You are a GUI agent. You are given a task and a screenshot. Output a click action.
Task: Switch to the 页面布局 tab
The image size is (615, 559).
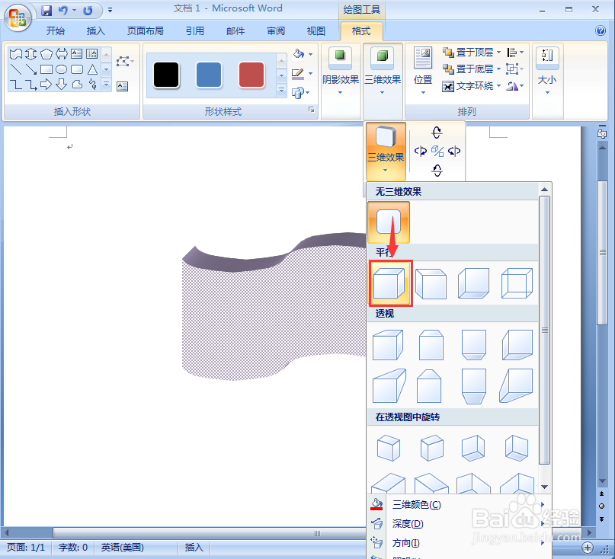click(145, 30)
